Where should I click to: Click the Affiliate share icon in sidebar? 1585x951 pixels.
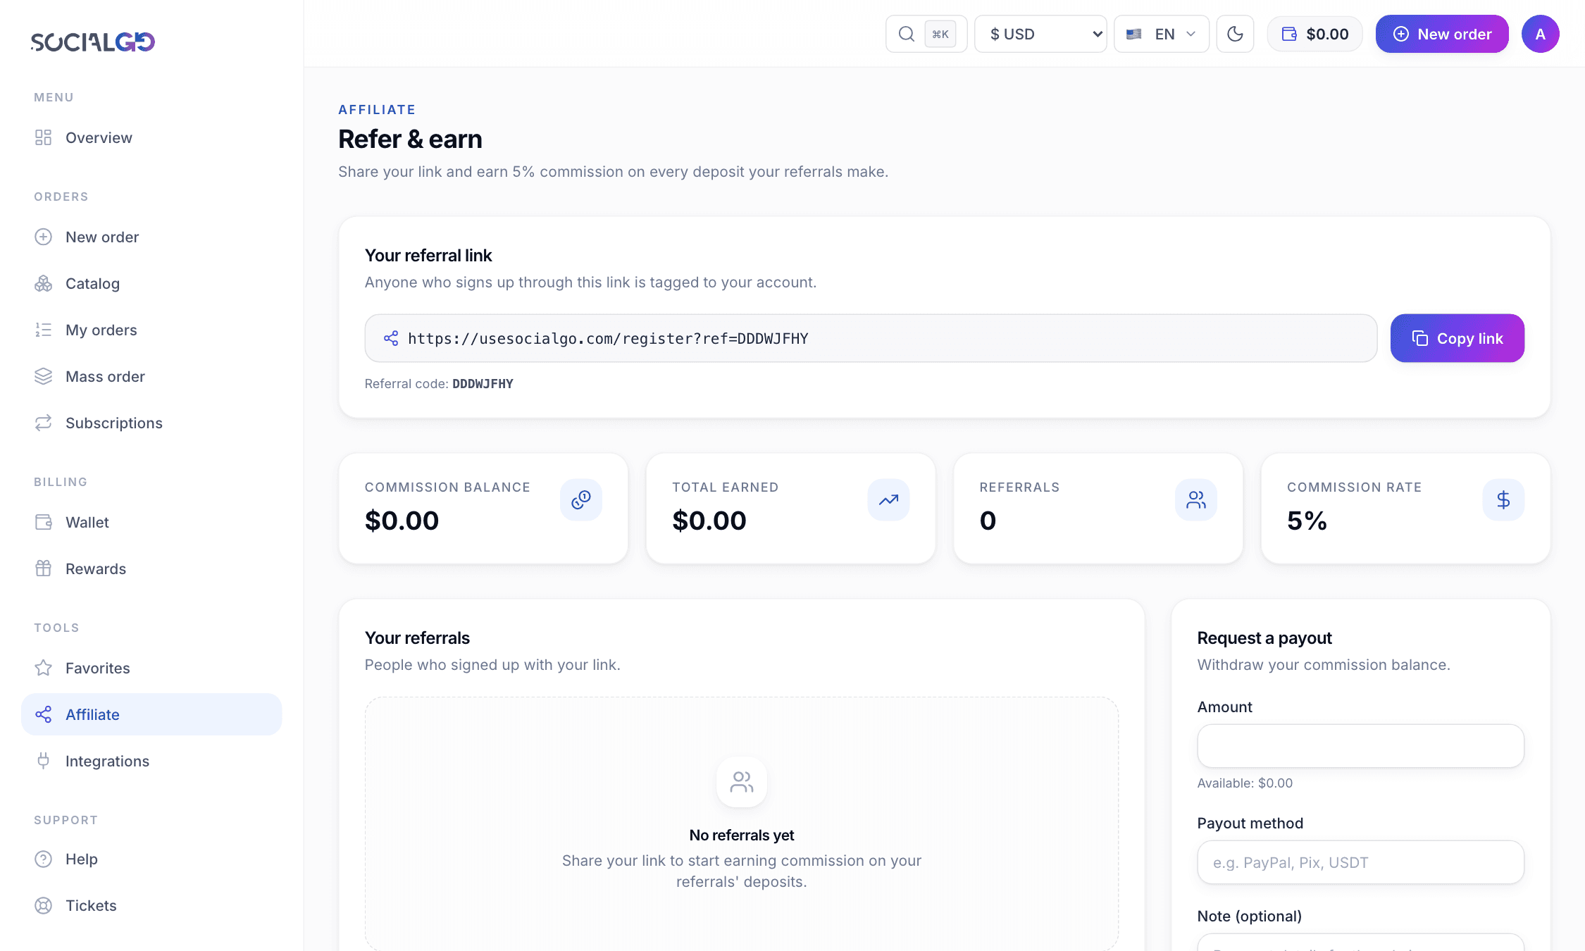(44, 714)
